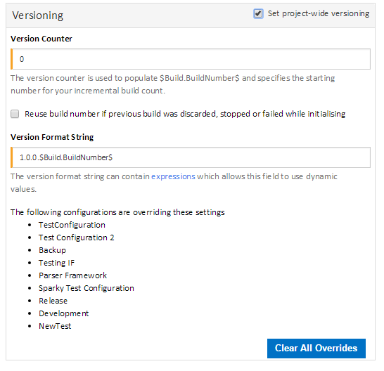Image resolution: width=384 pixels, height=371 pixels.
Task: Select the Development configuration entry
Action: (x=64, y=313)
